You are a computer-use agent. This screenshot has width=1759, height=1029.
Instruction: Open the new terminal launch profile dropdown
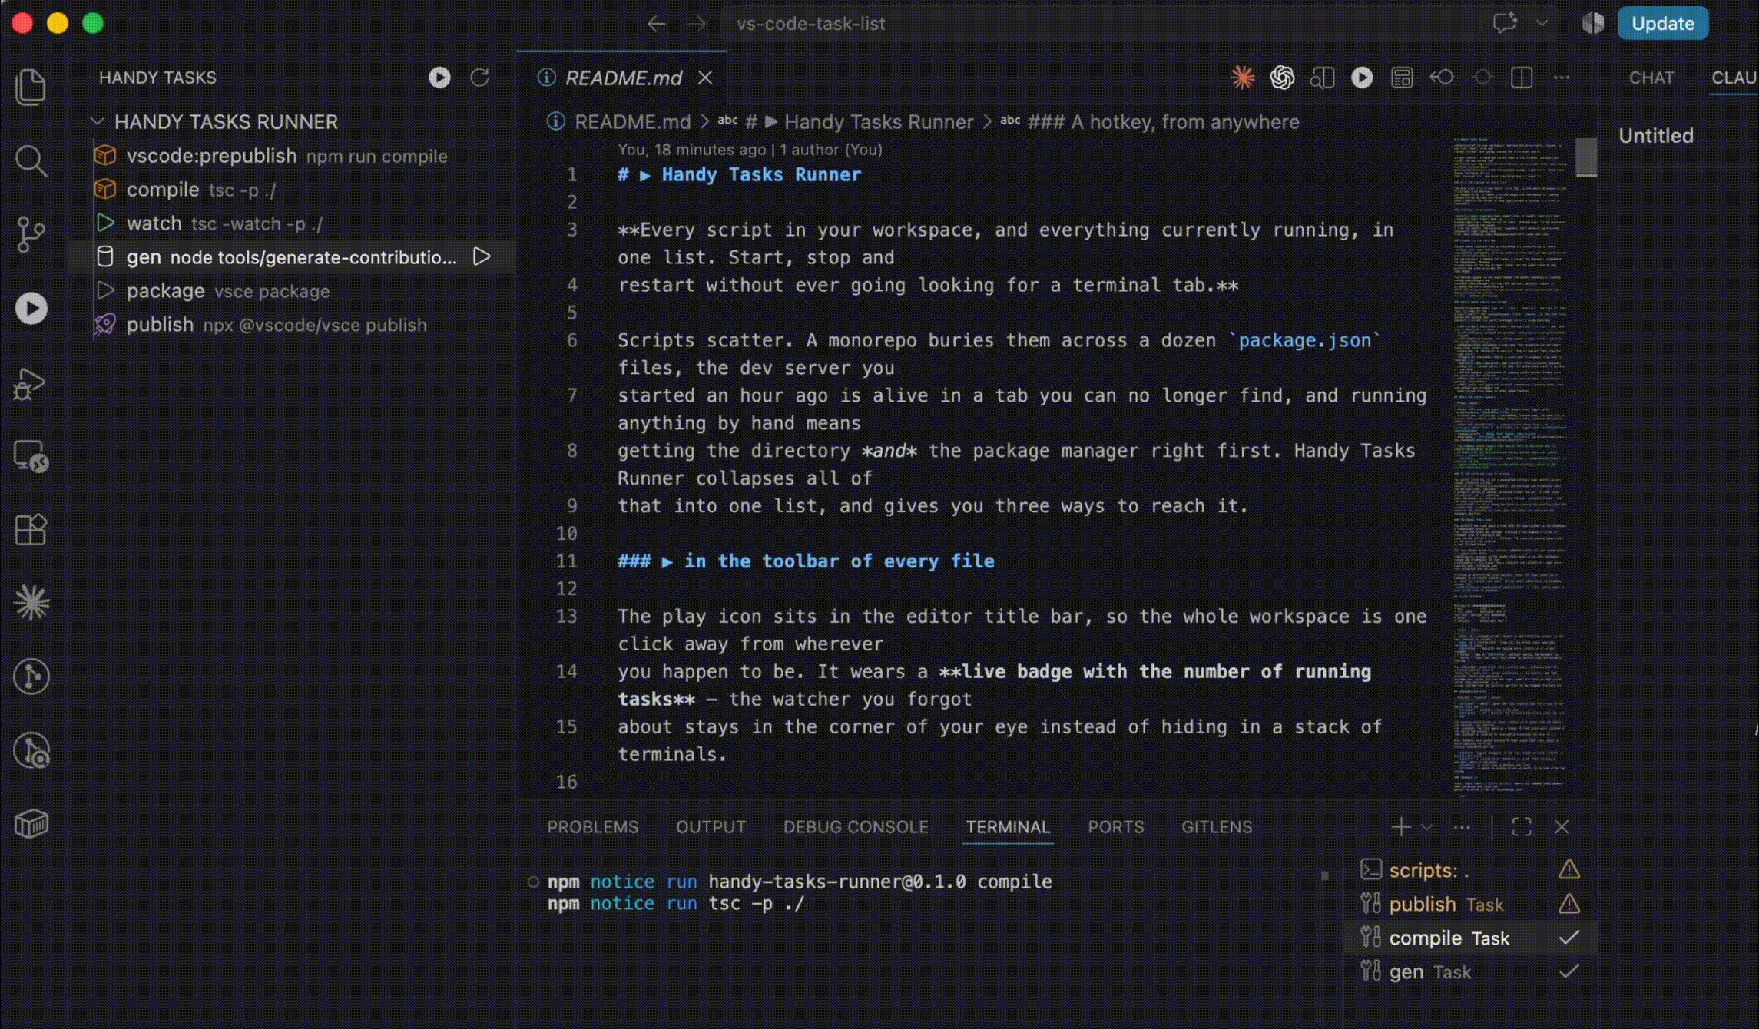[x=1427, y=827]
